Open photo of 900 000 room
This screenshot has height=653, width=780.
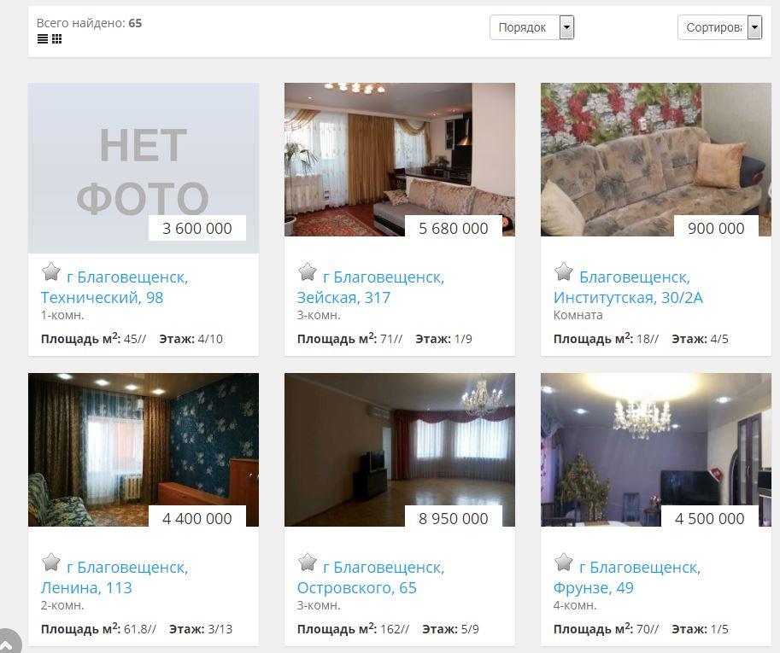pyautogui.click(x=655, y=160)
